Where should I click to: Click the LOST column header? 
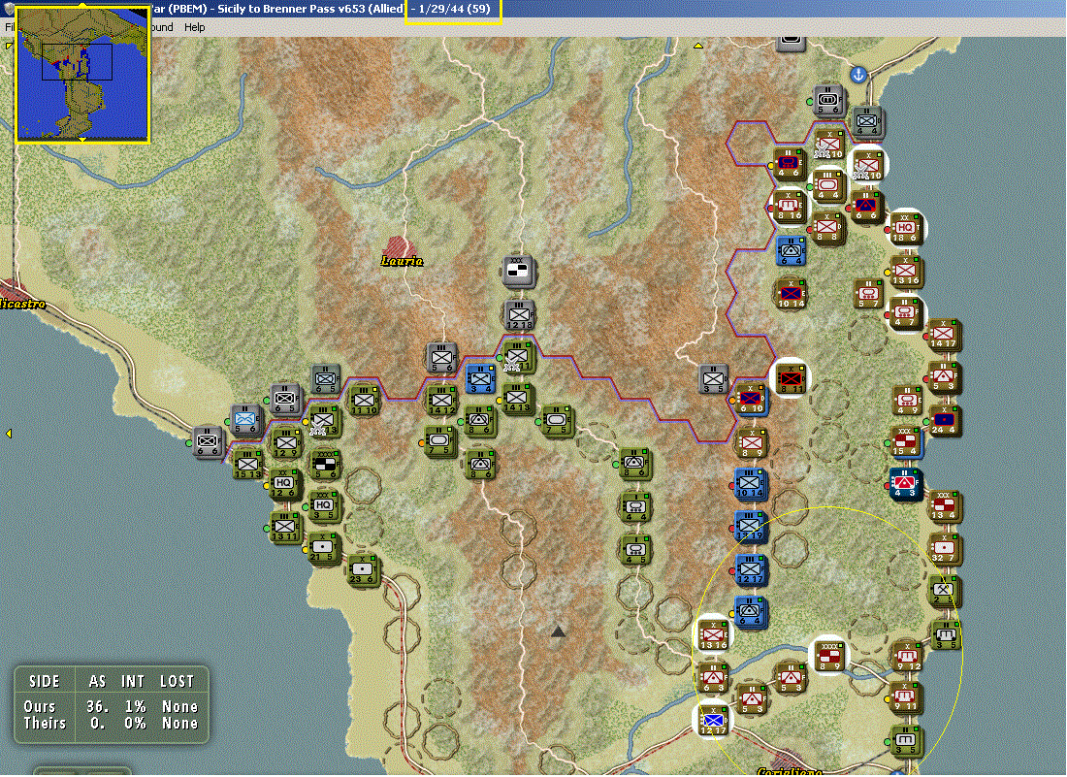[x=177, y=682]
